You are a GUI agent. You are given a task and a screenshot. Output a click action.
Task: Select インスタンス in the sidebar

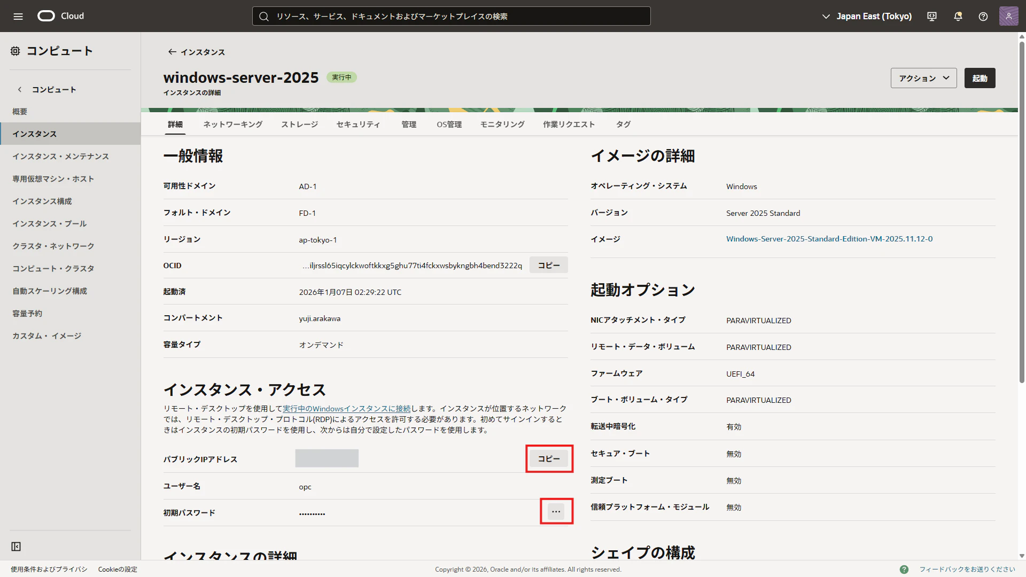(x=70, y=134)
